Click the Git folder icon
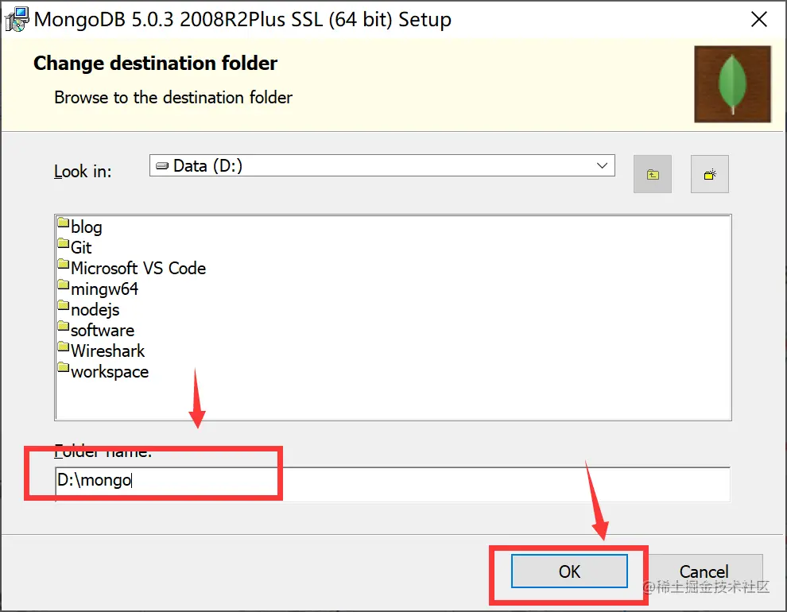Screen dimensions: 787x612 pyautogui.click(x=64, y=243)
